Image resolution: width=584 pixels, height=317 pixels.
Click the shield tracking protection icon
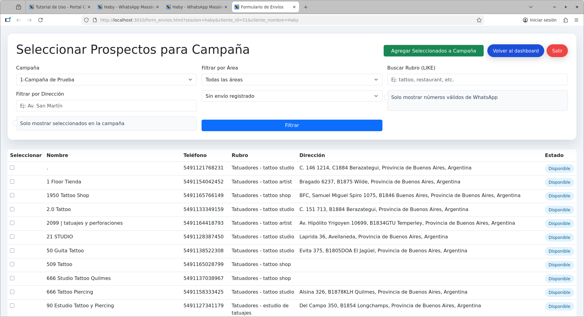(86, 20)
